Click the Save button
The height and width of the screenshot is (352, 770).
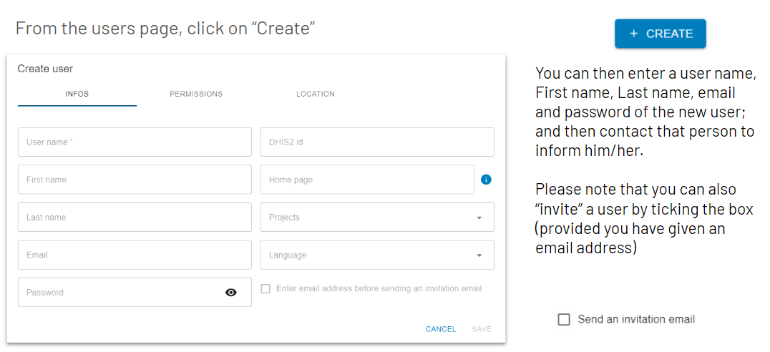click(x=481, y=329)
